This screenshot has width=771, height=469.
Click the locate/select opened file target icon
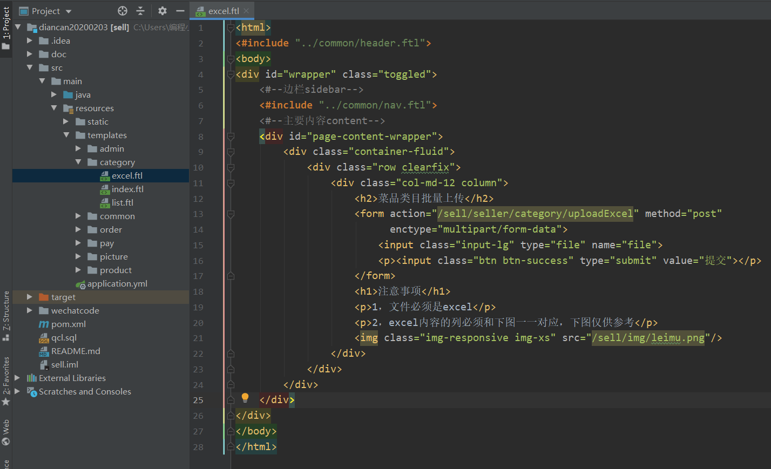click(x=123, y=11)
